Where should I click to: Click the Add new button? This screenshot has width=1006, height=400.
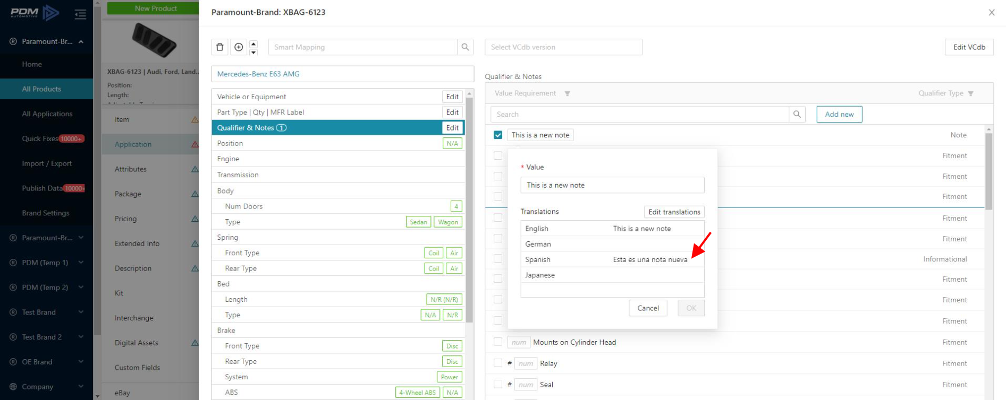point(839,114)
